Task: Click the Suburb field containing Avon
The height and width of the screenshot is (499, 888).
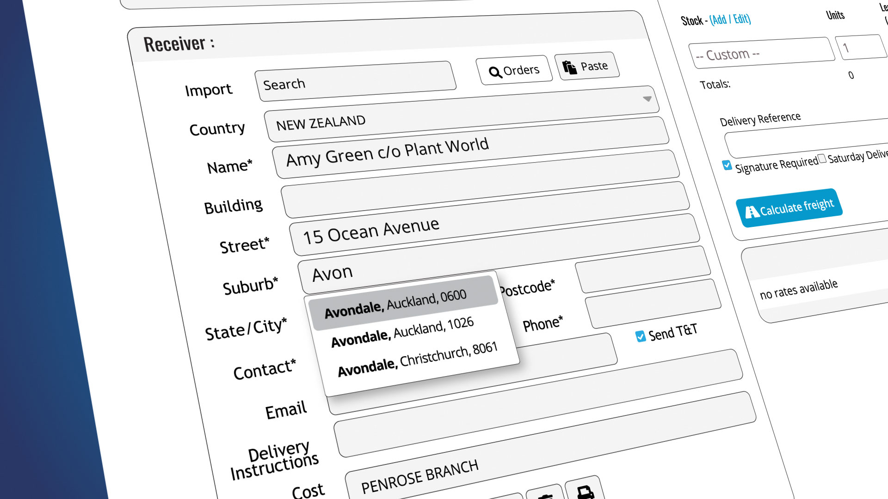Action: click(499, 254)
